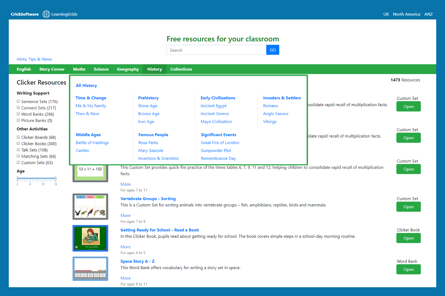Click the LearningGrids globe logo icon
445x296 pixels.
pyautogui.click(x=46, y=14)
